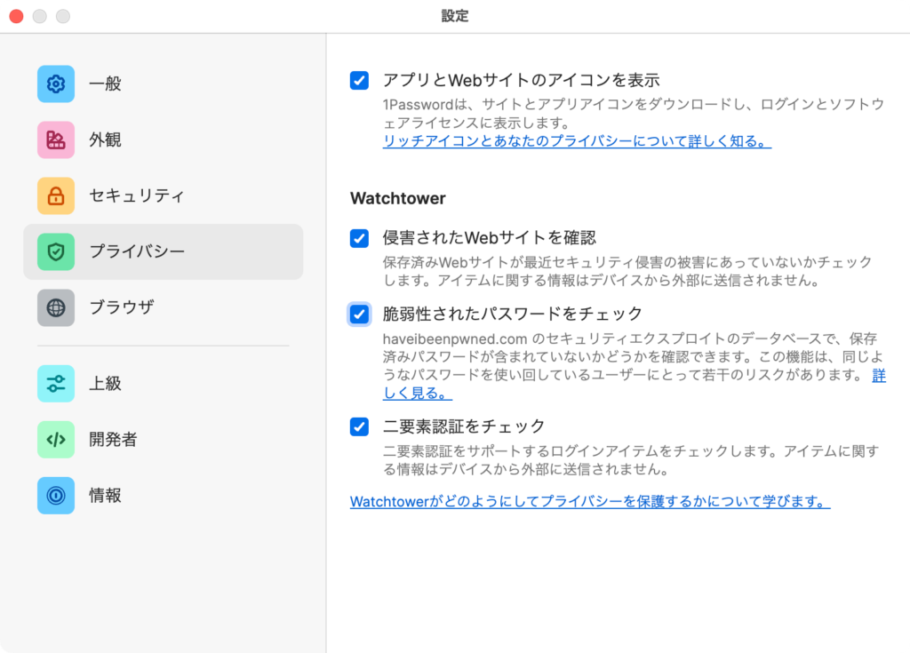
Task: Click the プライバシー shield icon
Action: click(56, 251)
